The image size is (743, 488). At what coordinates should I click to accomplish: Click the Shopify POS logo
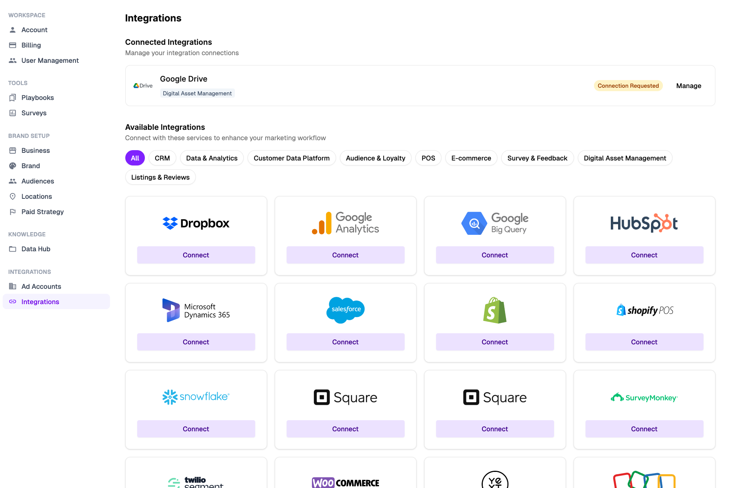(645, 310)
